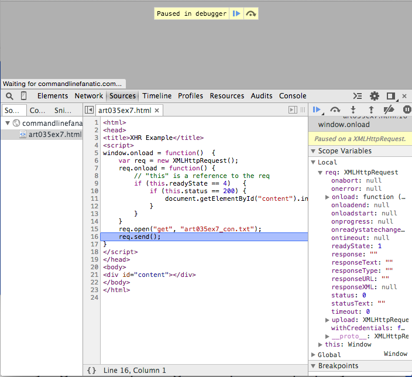Select the Snippets sub-tab
This screenshot has width=412, height=377.
tap(63, 111)
